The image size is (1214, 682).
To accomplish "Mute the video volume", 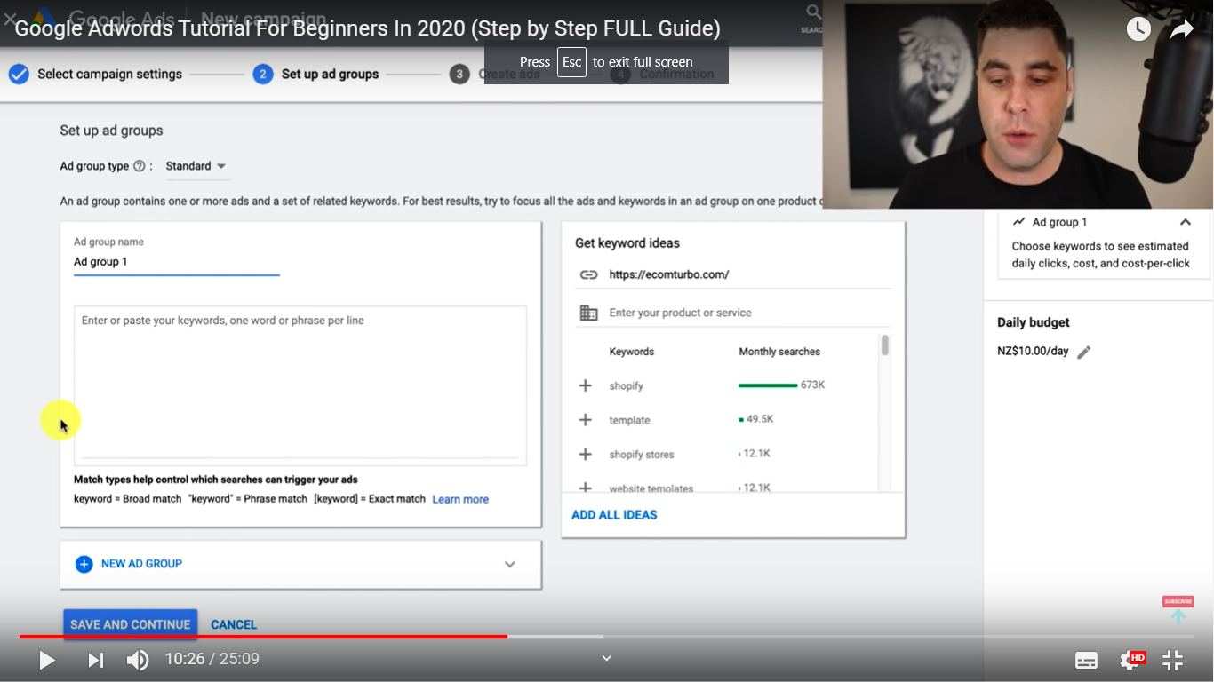I will [x=138, y=660].
